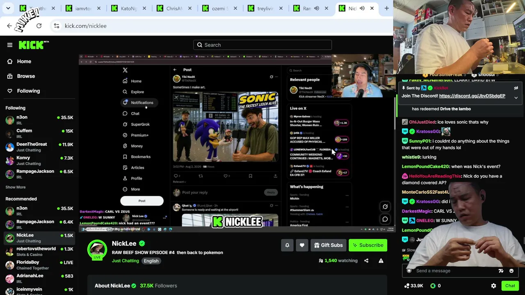Expand Following list with Show More
The image size is (525, 295).
coord(16,187)
